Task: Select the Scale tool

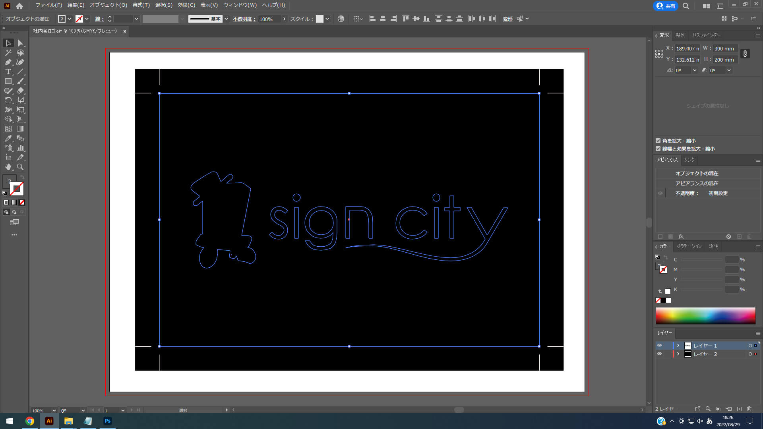Action: pos(20,100)
